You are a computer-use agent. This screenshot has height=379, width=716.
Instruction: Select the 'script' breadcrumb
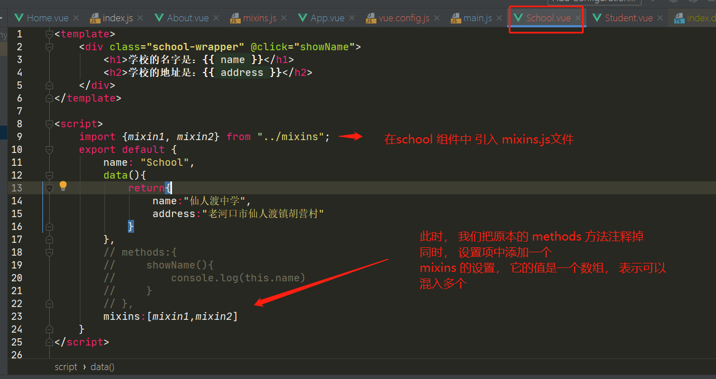click(66, 367)
